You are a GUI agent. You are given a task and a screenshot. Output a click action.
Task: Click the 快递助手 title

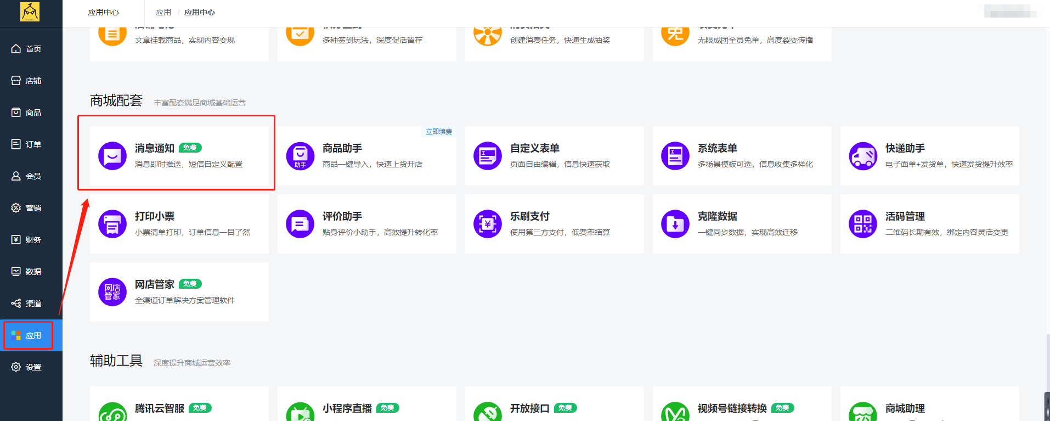(x=905, y=148)
